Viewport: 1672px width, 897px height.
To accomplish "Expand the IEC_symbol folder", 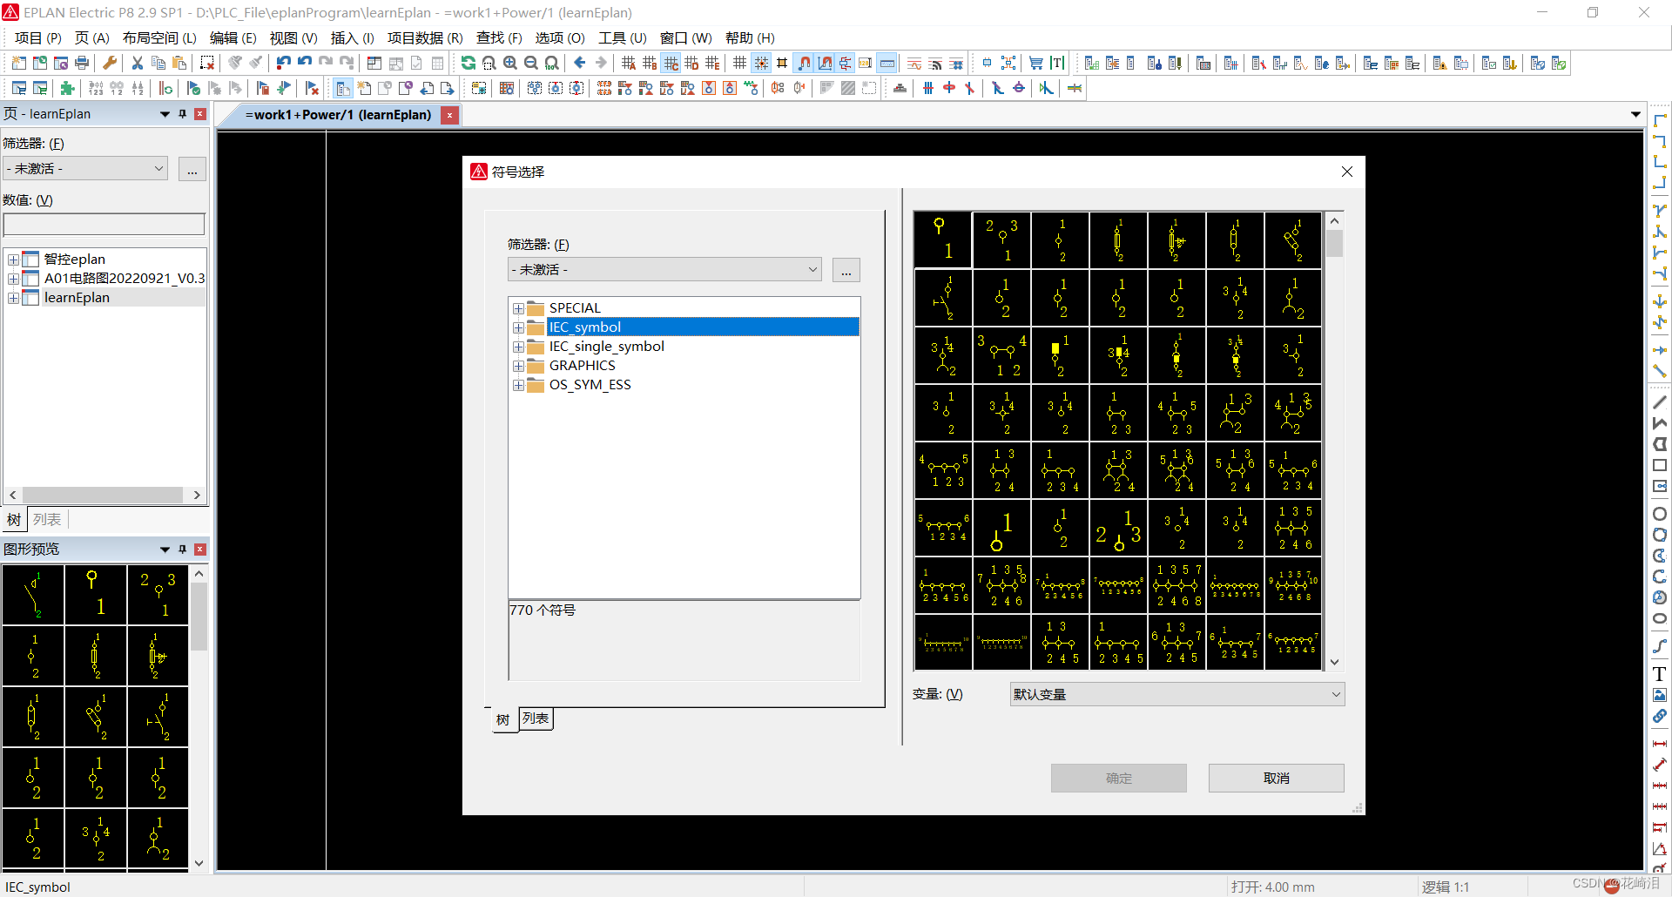I will click(x=518, y=327).
